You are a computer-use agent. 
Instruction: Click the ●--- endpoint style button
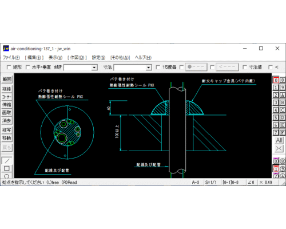click(x=196, y=67)
